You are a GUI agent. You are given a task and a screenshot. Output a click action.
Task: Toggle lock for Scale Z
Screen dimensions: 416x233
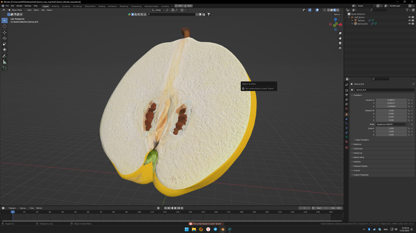point(409,135)
